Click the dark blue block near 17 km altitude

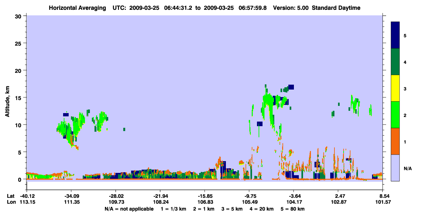coord(291,87)
